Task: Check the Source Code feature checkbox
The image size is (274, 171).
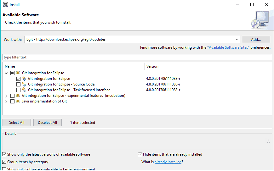Action: point(18,84)
